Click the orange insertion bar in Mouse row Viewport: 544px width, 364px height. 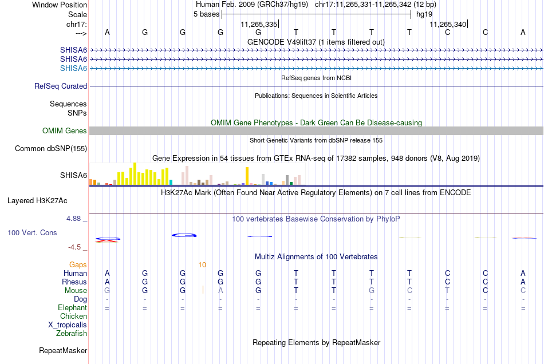point(203,290)
